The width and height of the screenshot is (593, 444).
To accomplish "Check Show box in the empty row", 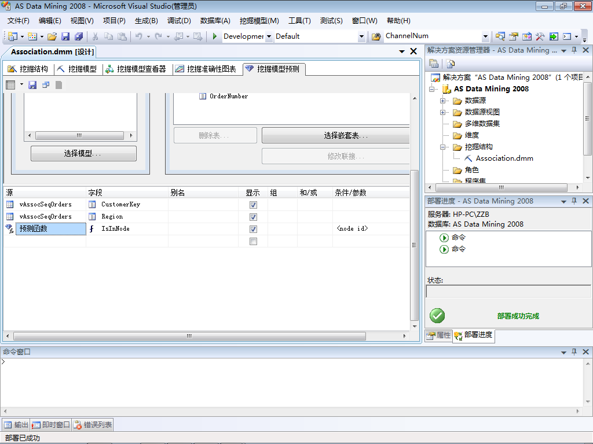I will (x=254, y=241).
